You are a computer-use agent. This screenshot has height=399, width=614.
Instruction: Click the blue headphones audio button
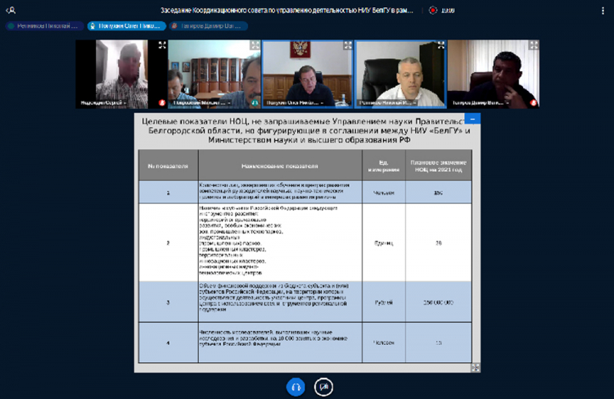tap(296, 385)
